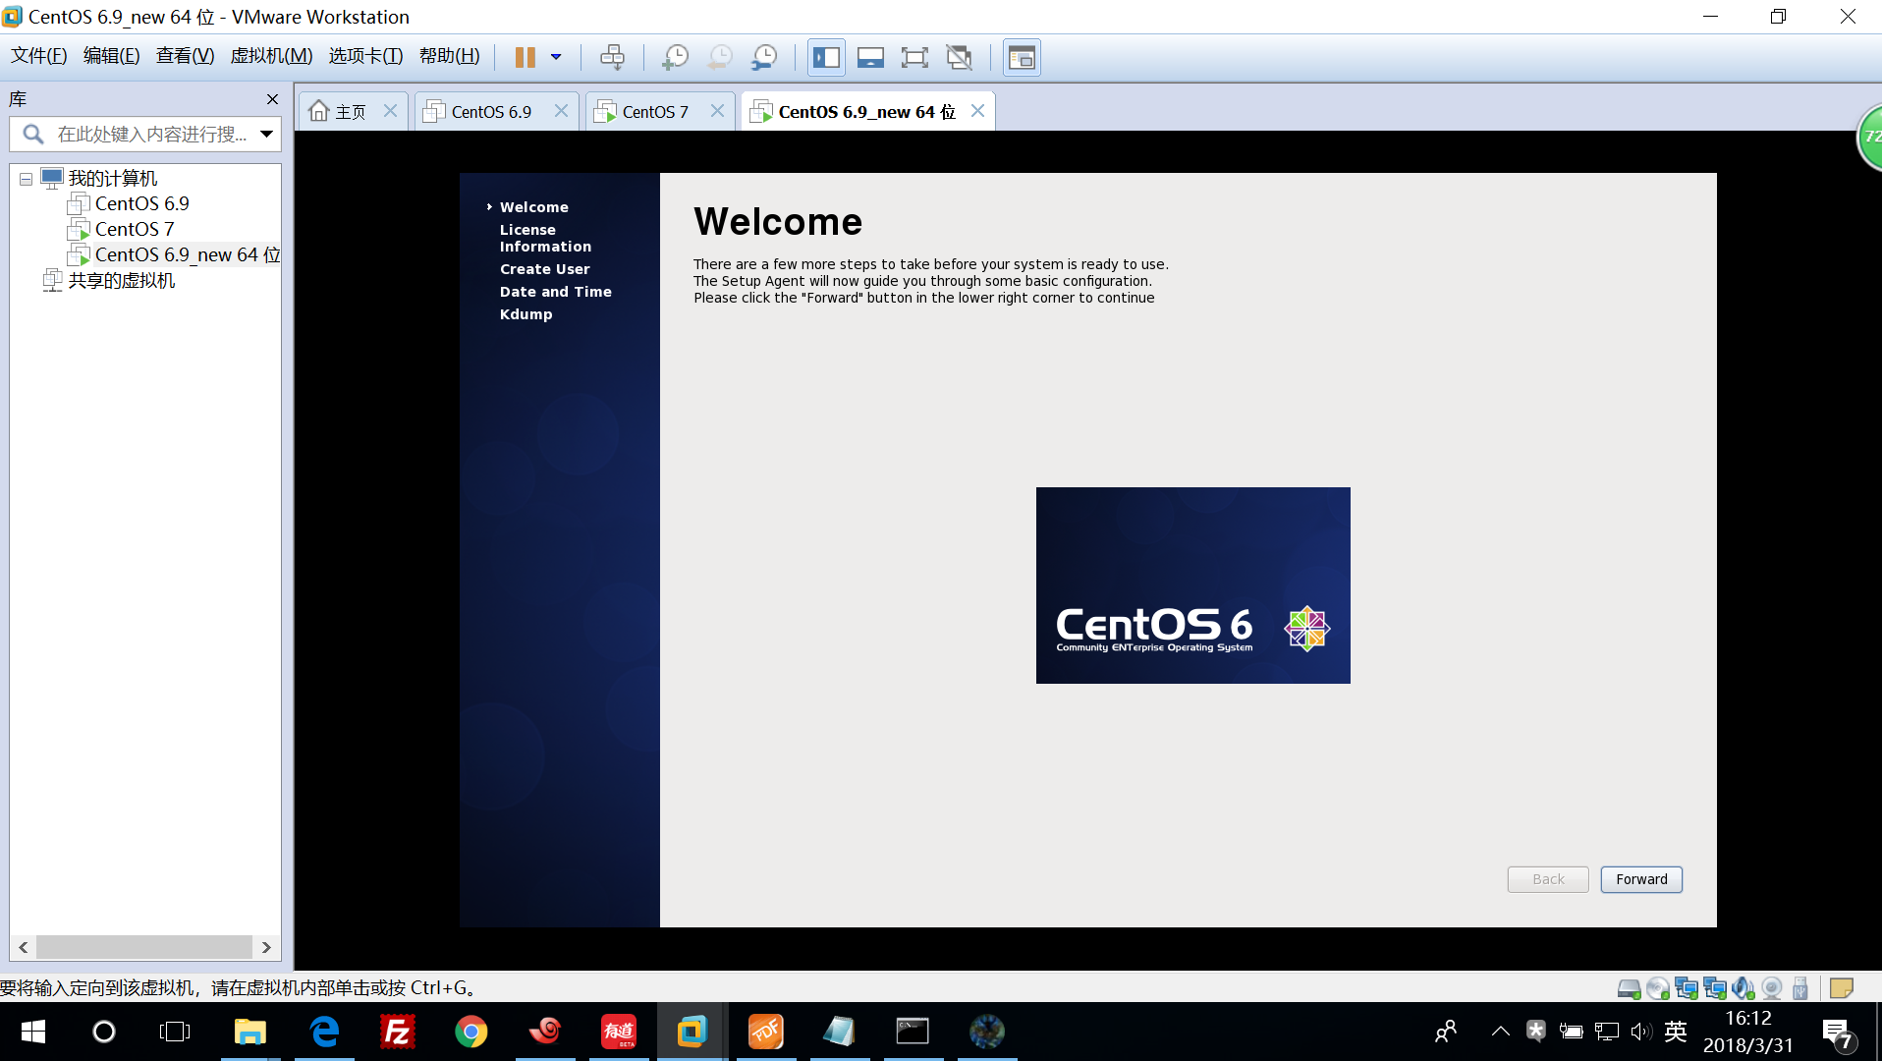Close the 主页 tab

tap(390, 111)
